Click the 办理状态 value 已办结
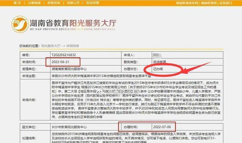 click(x=158, y=69)
